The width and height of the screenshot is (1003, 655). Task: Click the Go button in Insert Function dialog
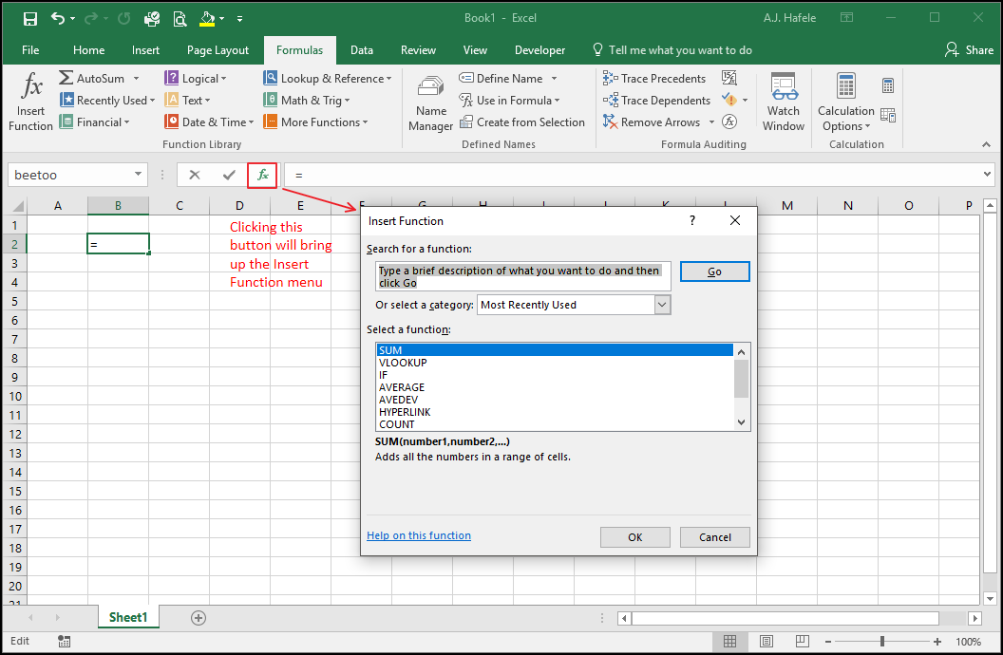[714, 271]
